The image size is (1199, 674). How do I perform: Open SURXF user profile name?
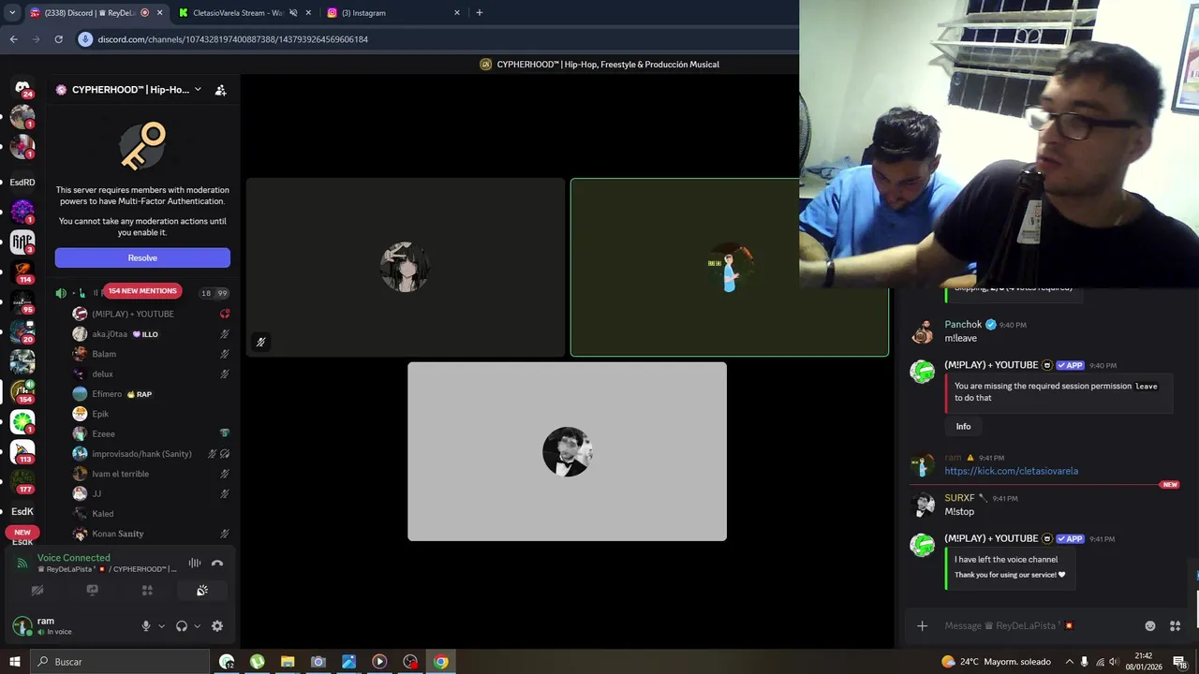point(959,498)
